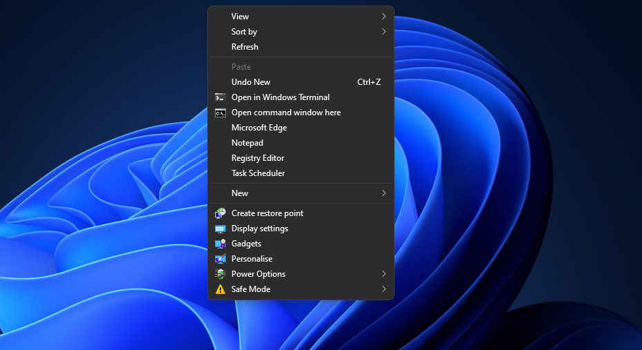This screenshot has height=350, width=642.
Task: Click the Power Options icon
Action: (220, 274)
